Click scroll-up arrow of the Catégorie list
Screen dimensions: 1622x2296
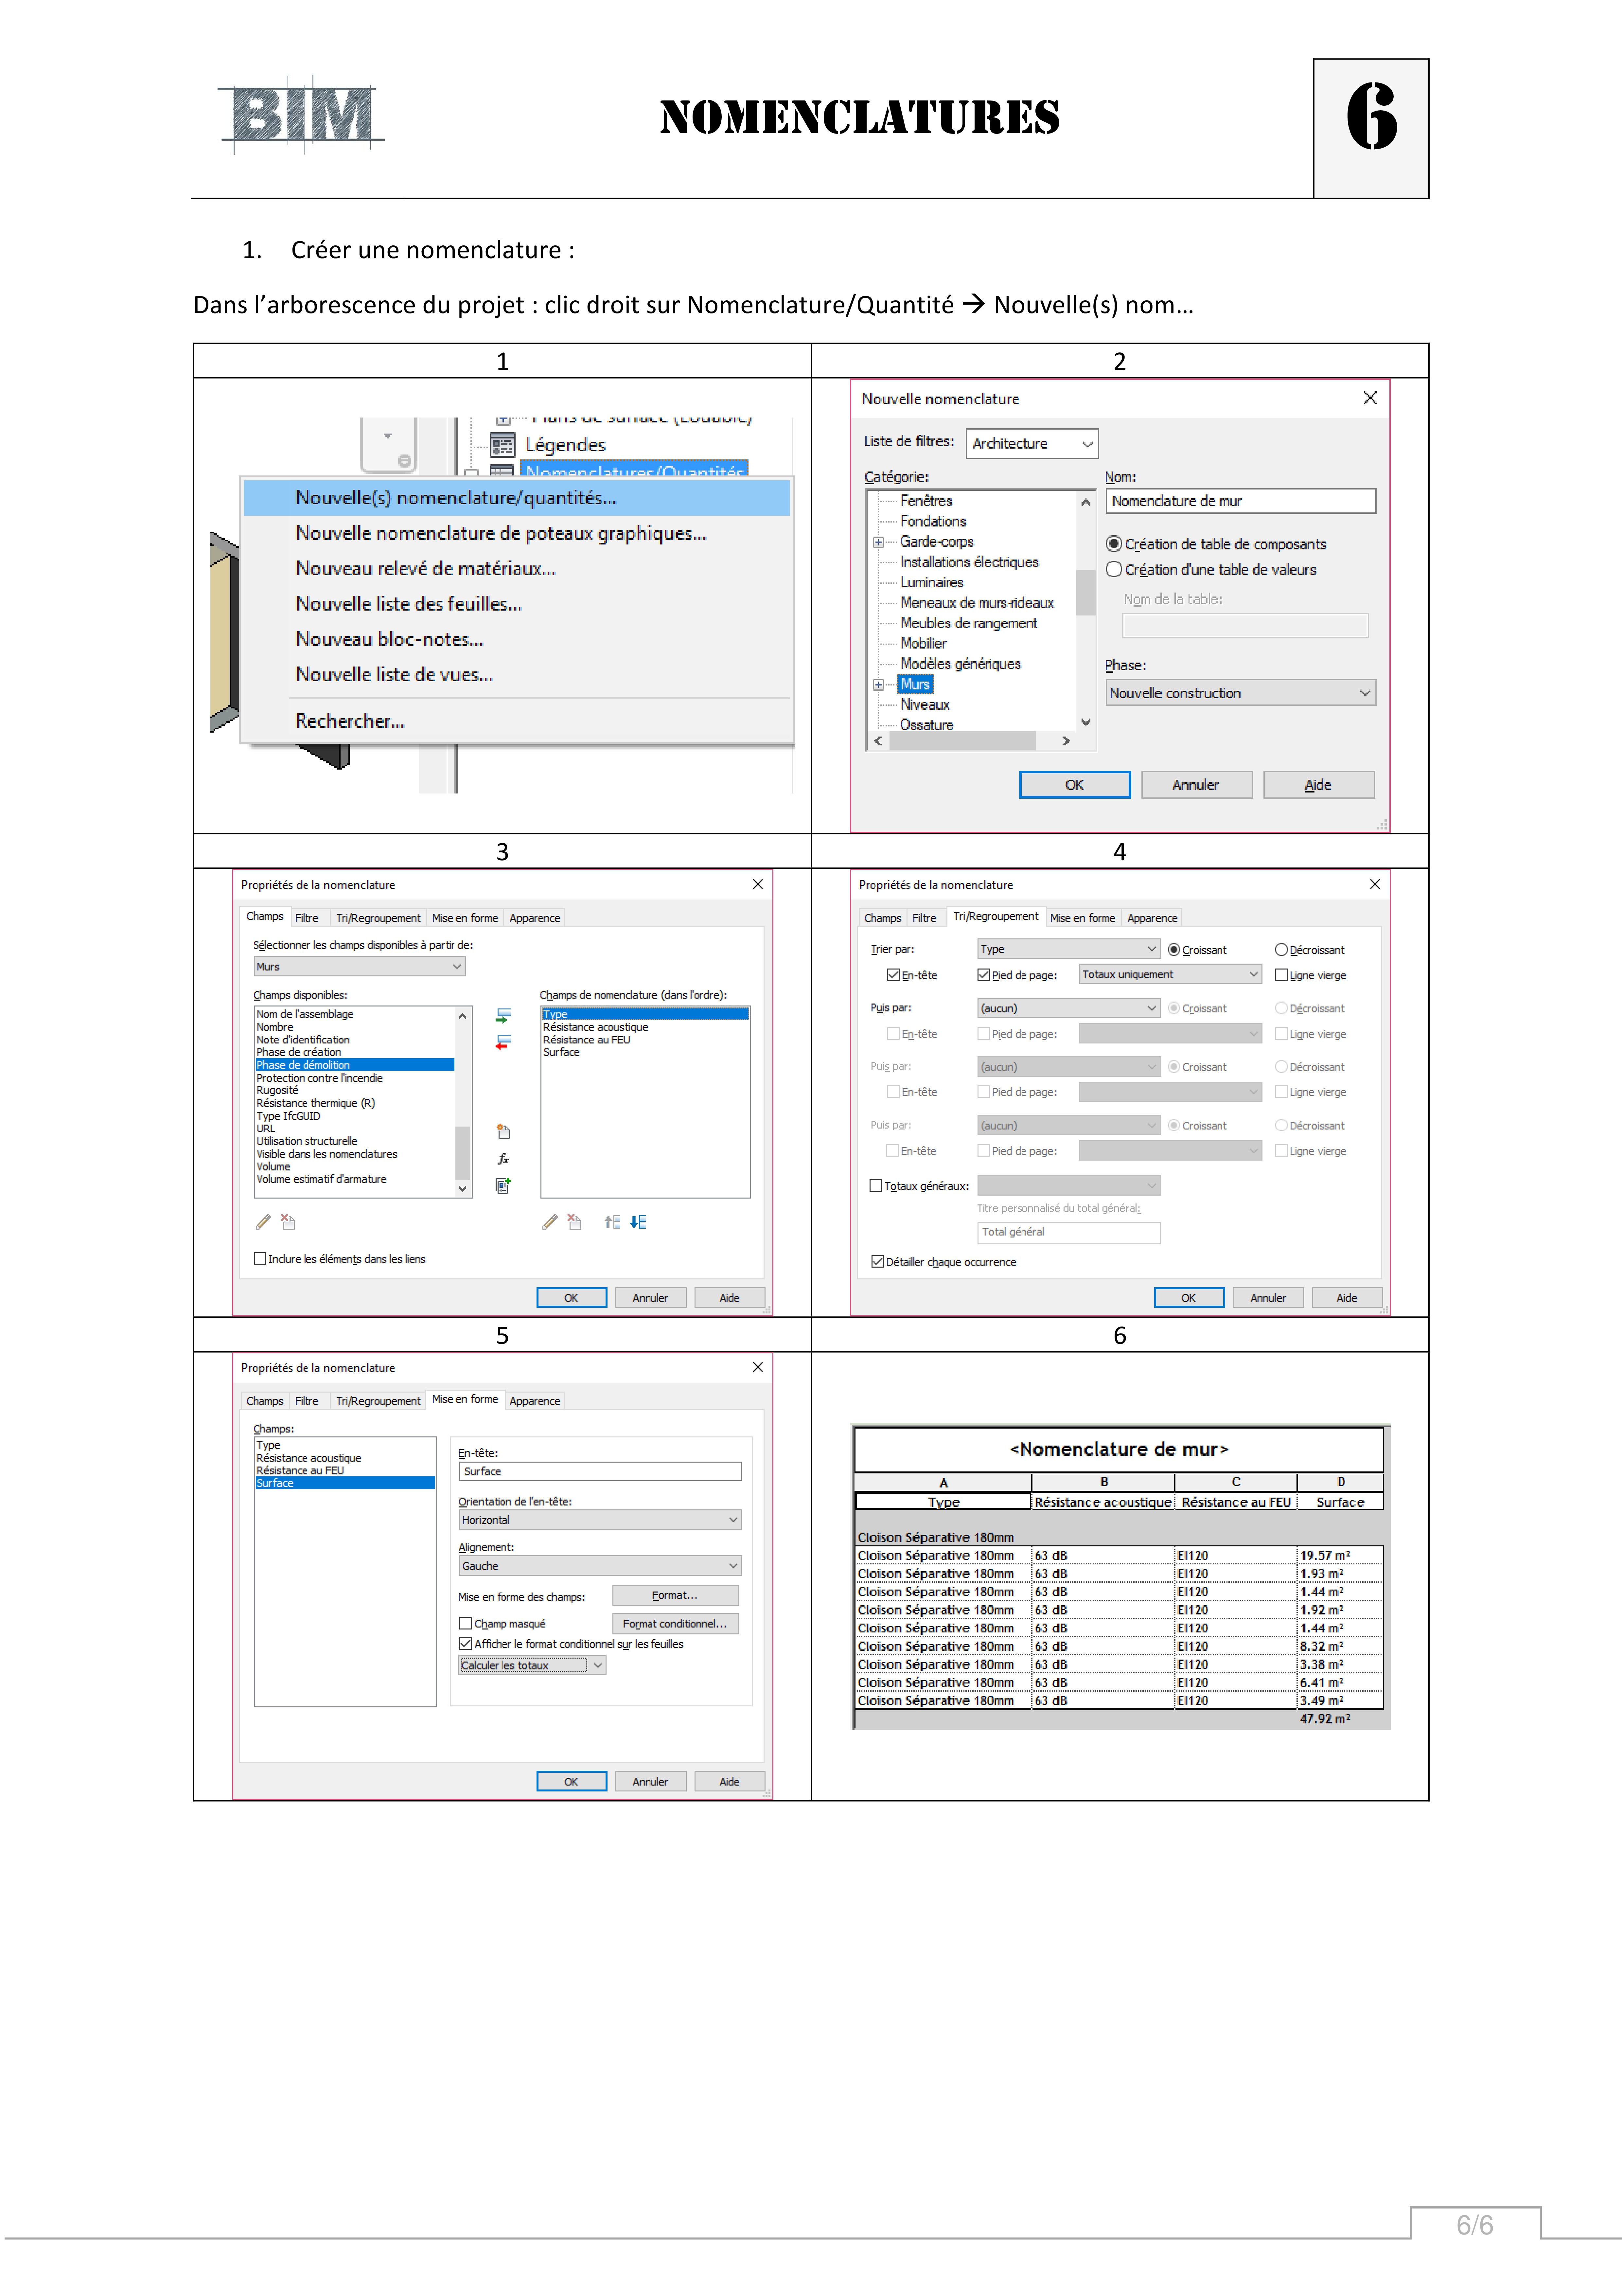point(1086,502)
